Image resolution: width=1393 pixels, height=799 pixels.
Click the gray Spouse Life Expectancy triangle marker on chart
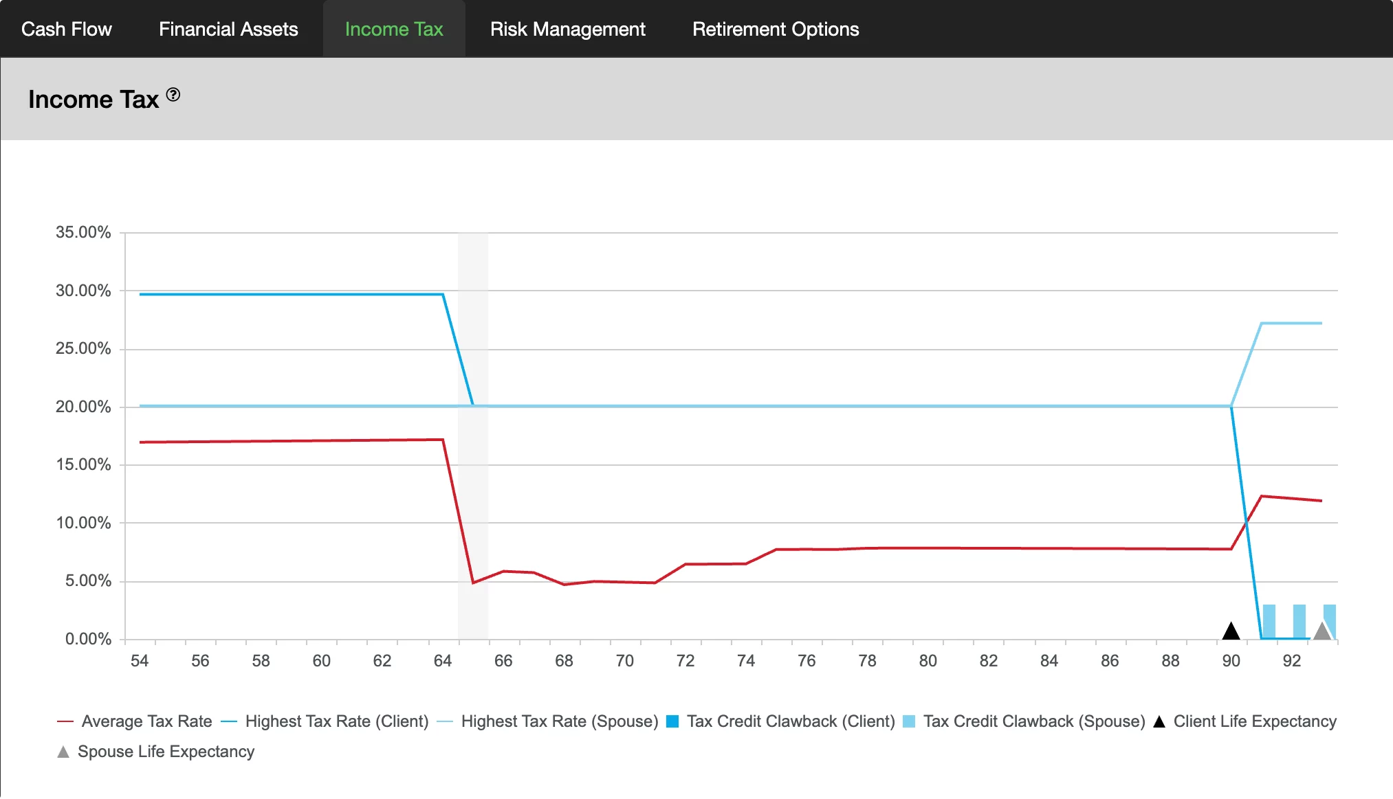1321,631
